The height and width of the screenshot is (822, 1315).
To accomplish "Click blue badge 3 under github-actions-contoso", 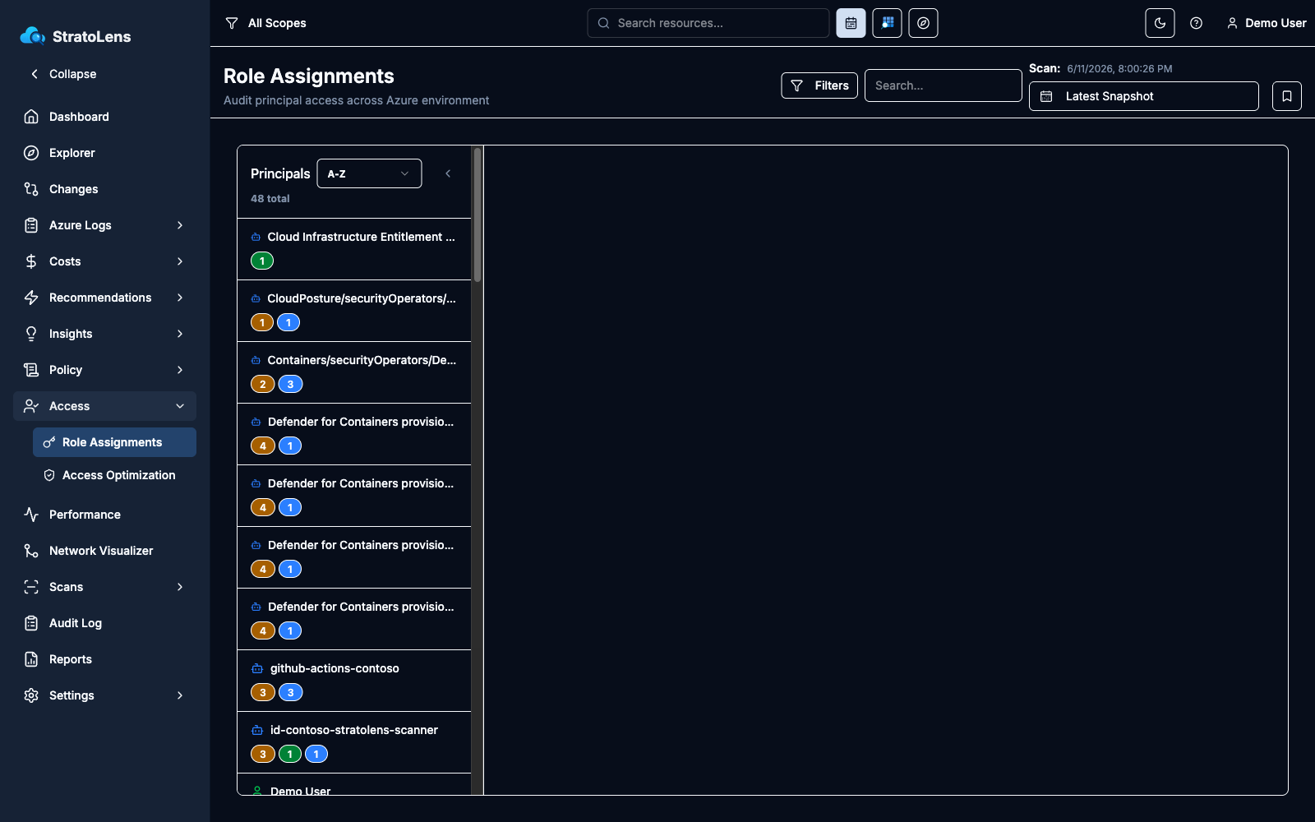I will coord(290,692).
